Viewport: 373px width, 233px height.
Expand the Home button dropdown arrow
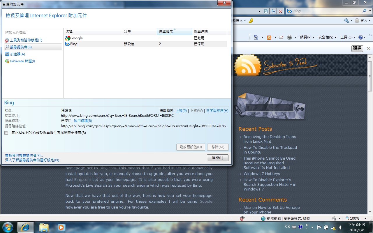click(x=262, y=37)
